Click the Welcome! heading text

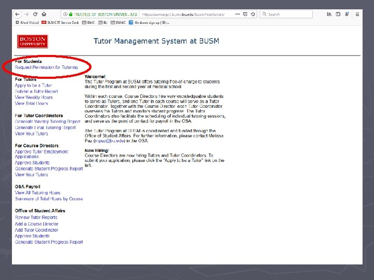click(x=95, y=77)
